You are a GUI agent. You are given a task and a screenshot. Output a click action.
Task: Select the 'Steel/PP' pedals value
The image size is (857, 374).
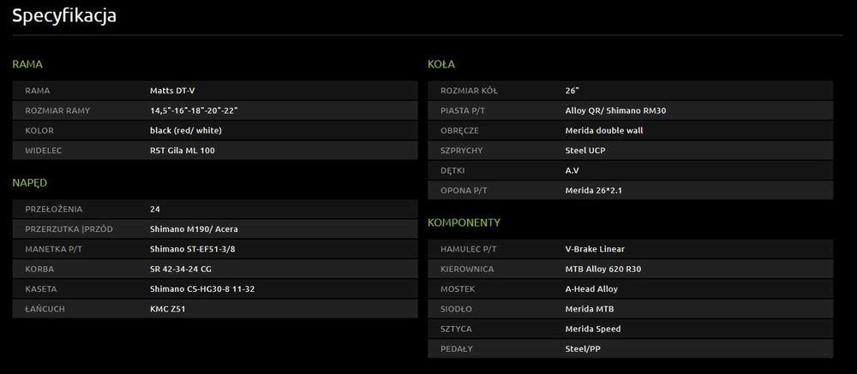tap(583, 349)
